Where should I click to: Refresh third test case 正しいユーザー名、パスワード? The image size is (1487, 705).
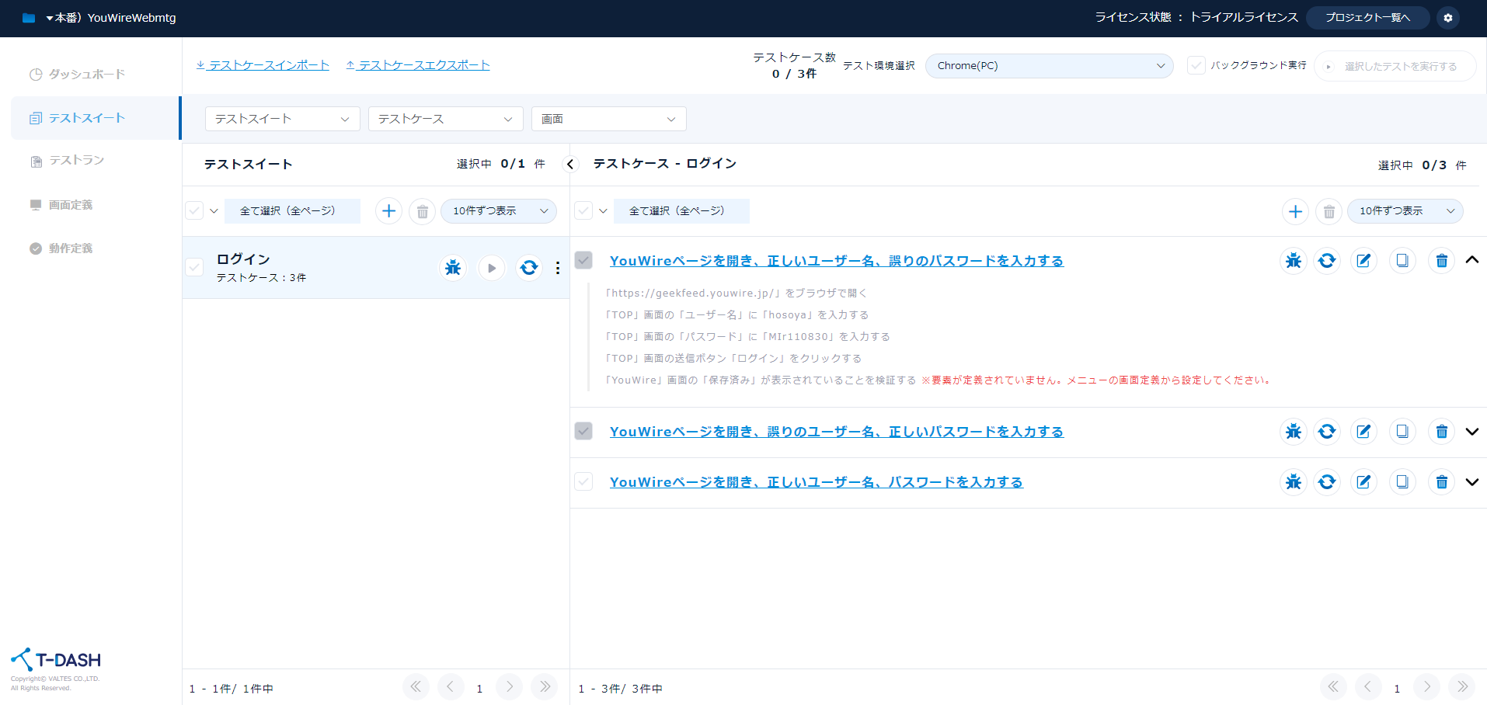(x=1327, y=482)
